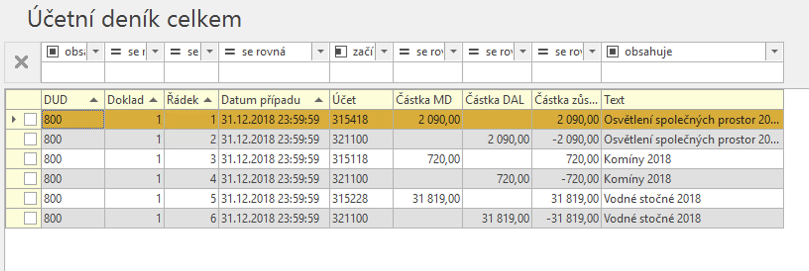The width and height of the screenshot is (809, 271).
Task: Open the Částka MD filter operator dropdown
Action: coord(453,52)
